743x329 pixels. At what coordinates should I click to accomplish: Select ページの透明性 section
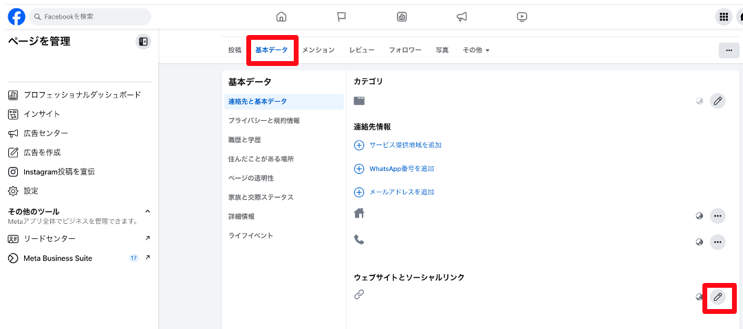(x=284, y=178)
